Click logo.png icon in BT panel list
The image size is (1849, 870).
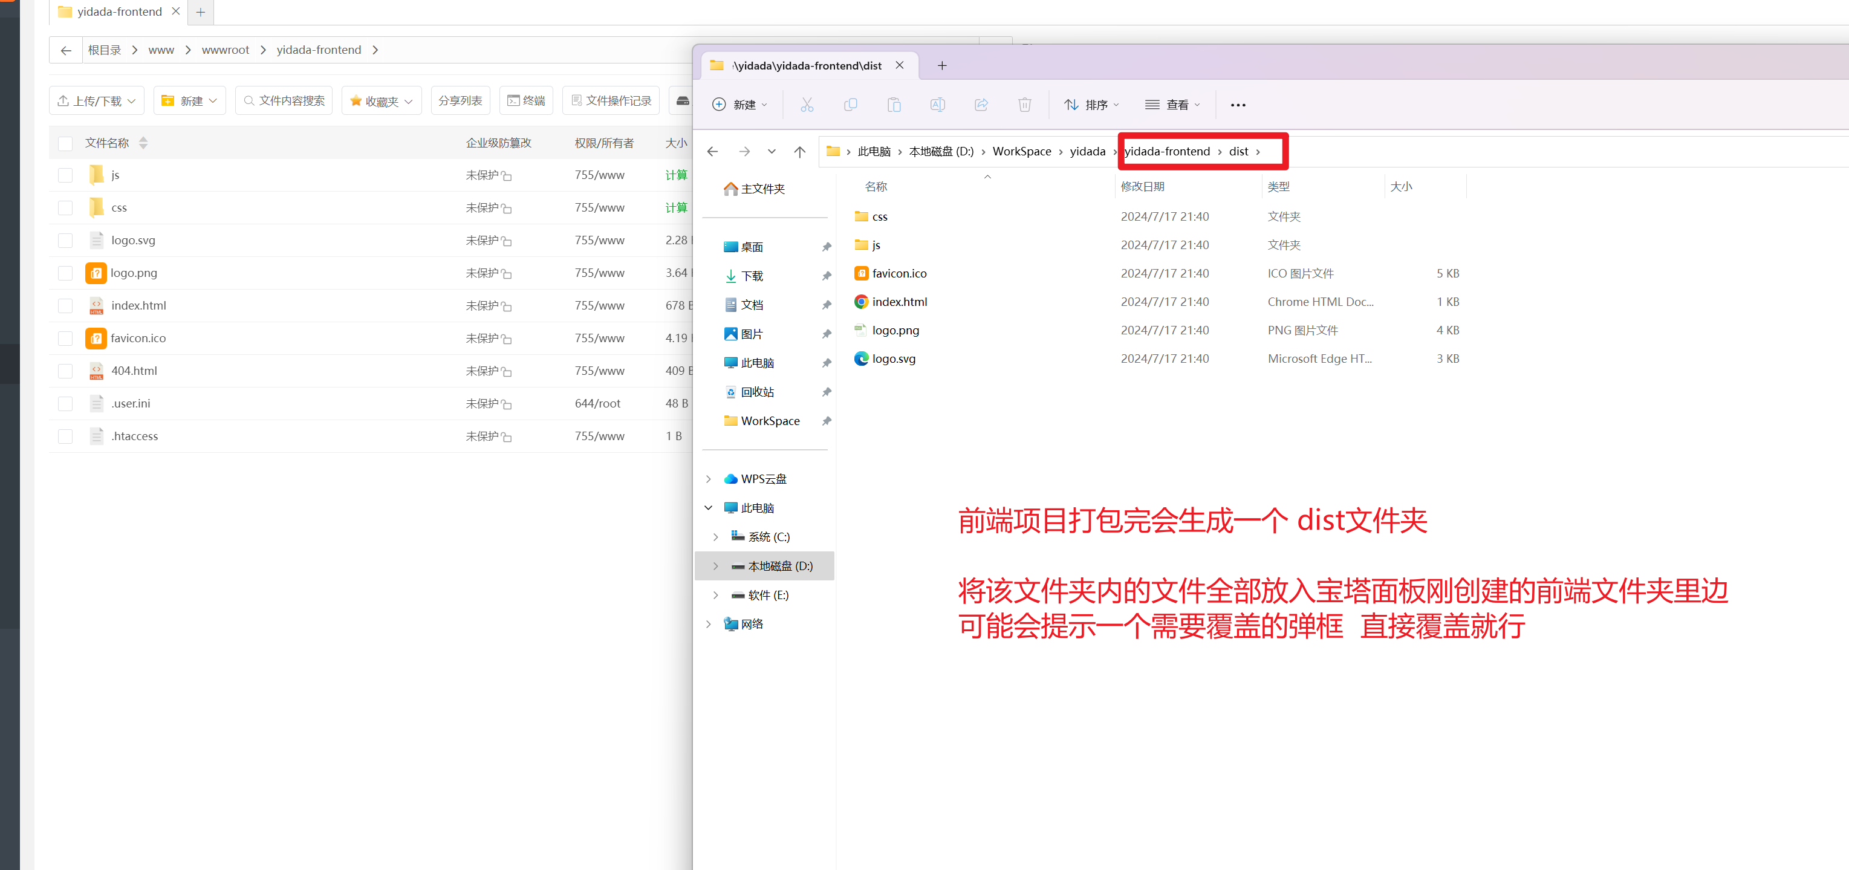[96, 273]
